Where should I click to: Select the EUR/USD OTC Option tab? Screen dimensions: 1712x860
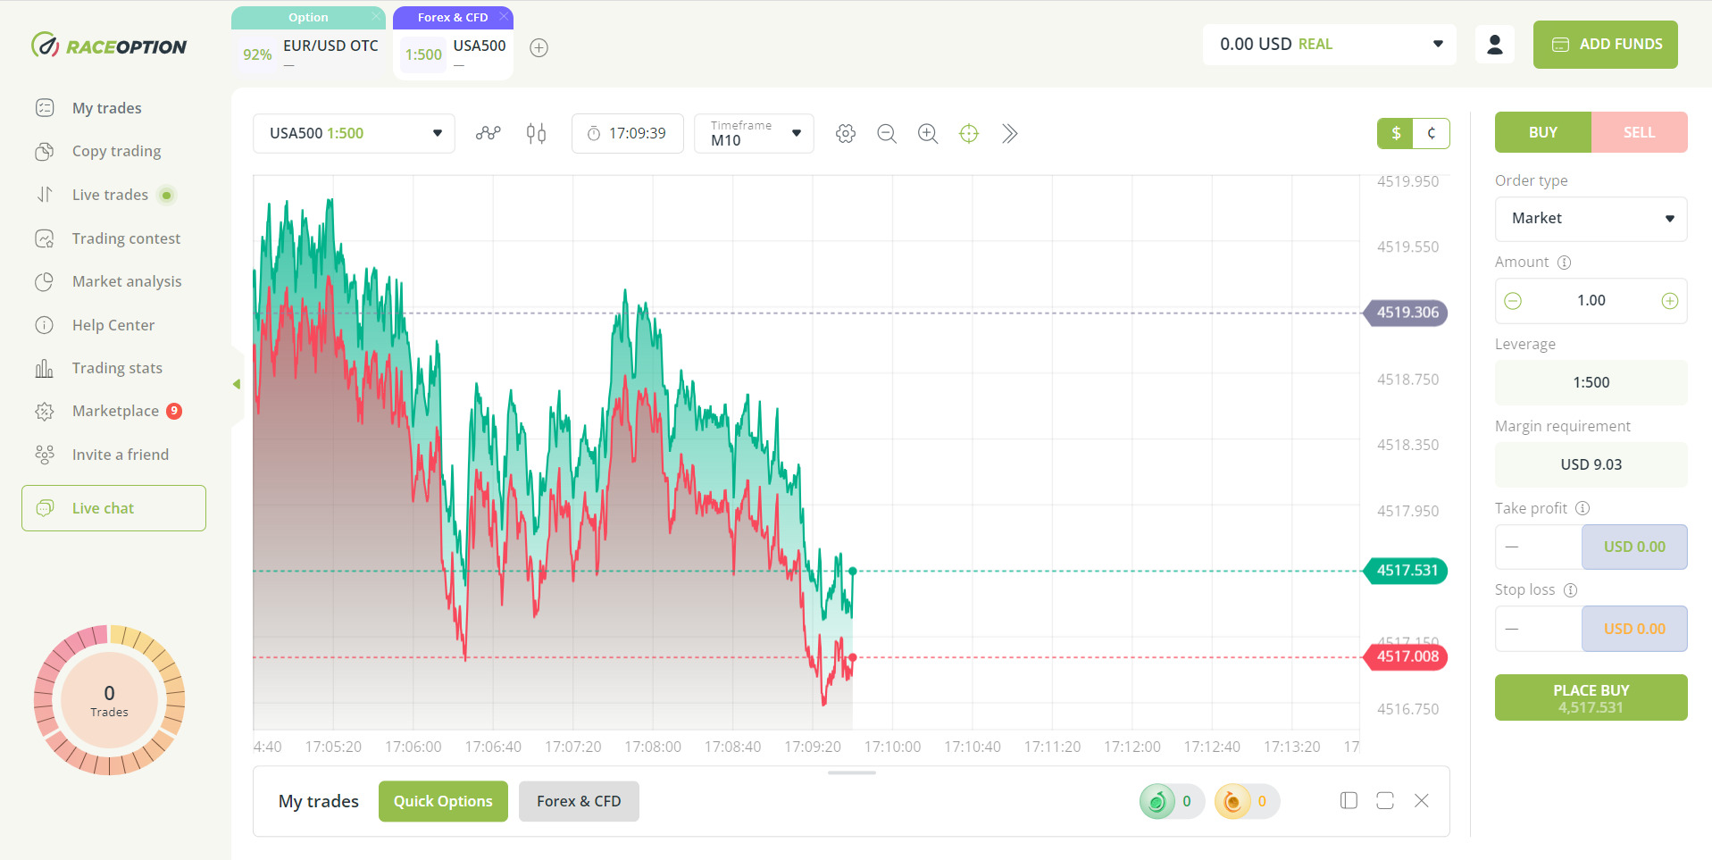[309, 45]
